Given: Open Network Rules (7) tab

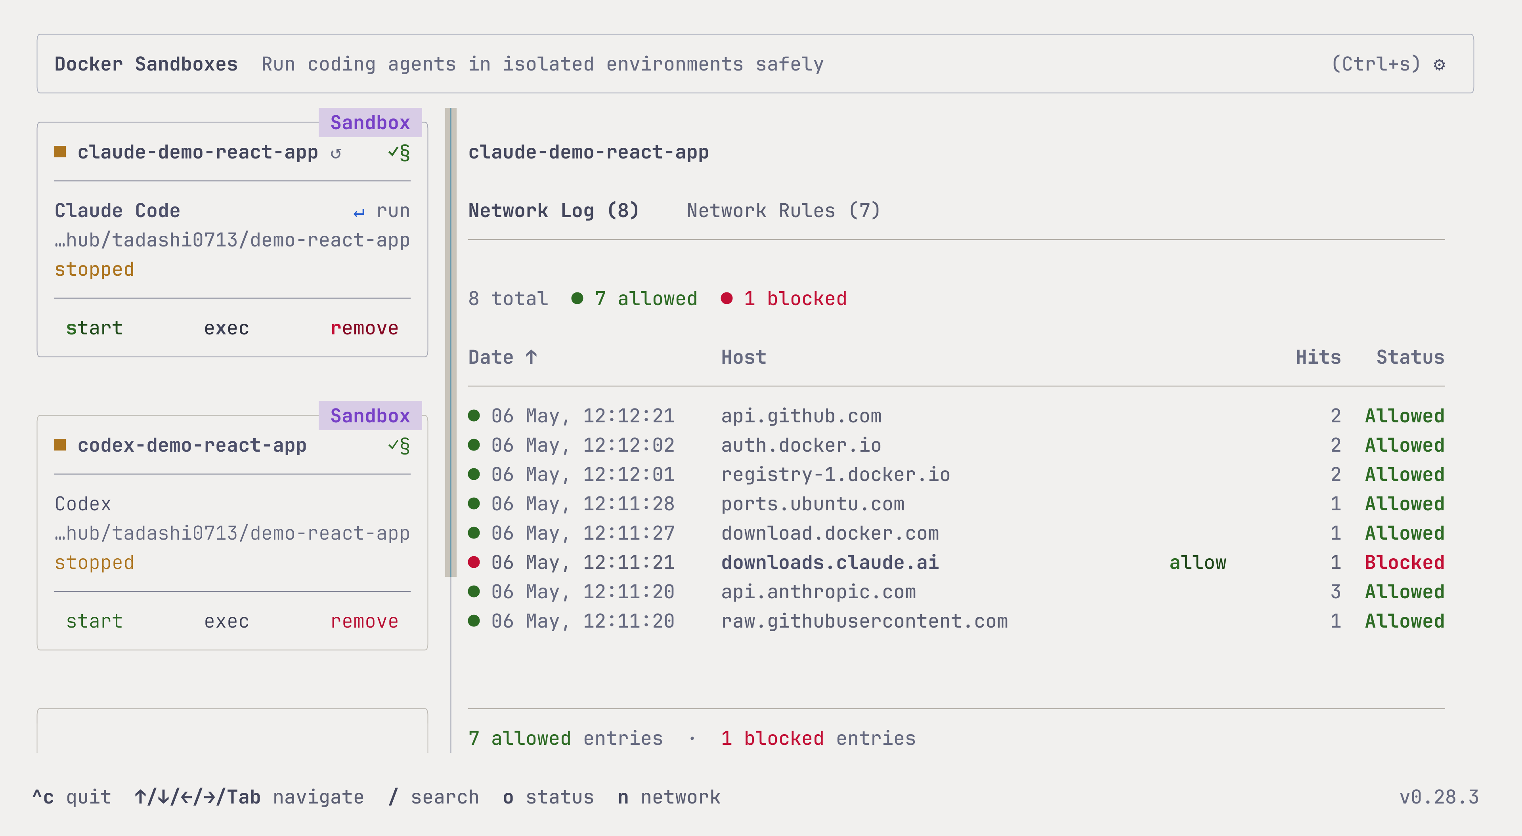Looking at the screenshot, I should click(x=784, y=211).
